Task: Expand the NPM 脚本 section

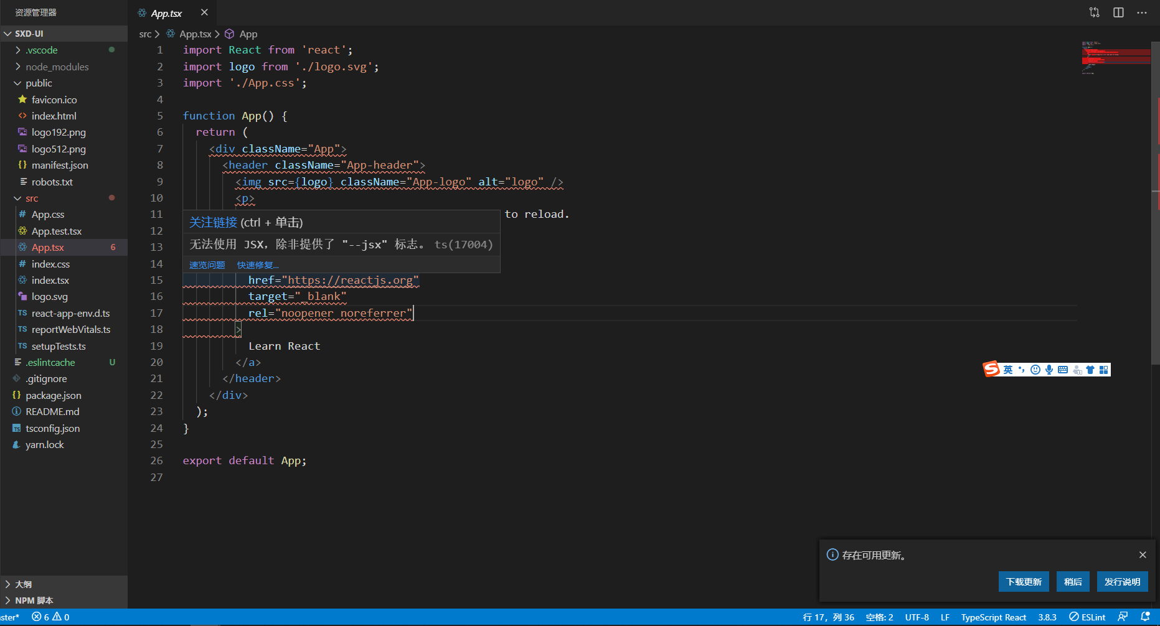Action: point(64,600)
